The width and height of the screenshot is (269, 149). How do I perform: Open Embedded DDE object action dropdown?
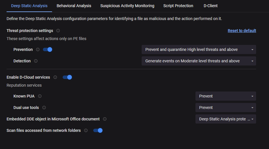[x=226, y=119]
